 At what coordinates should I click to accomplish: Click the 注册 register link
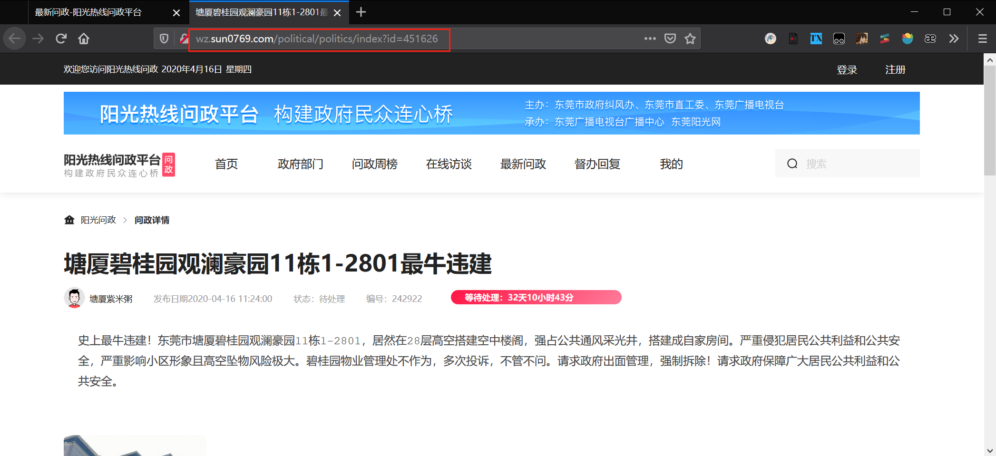pos(895,69)
